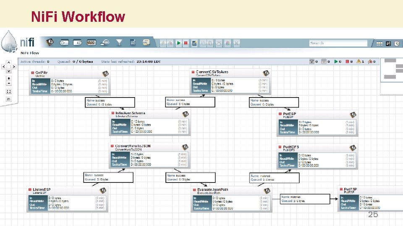Pan the canvas up with navigation arrow
This screenshot has width=403, height=226.
(x=9, y=62)
